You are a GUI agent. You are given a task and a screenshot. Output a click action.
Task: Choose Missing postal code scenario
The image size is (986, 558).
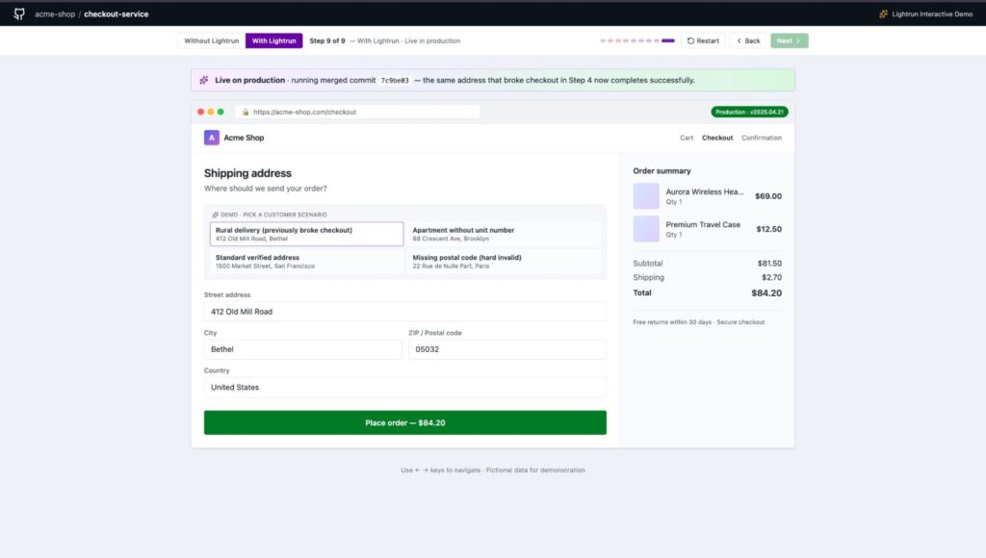[504, 262]
